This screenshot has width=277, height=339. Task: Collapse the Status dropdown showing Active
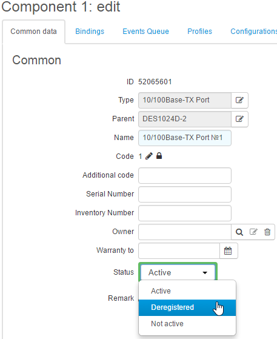pyautogui.click(x=178, y=272)
